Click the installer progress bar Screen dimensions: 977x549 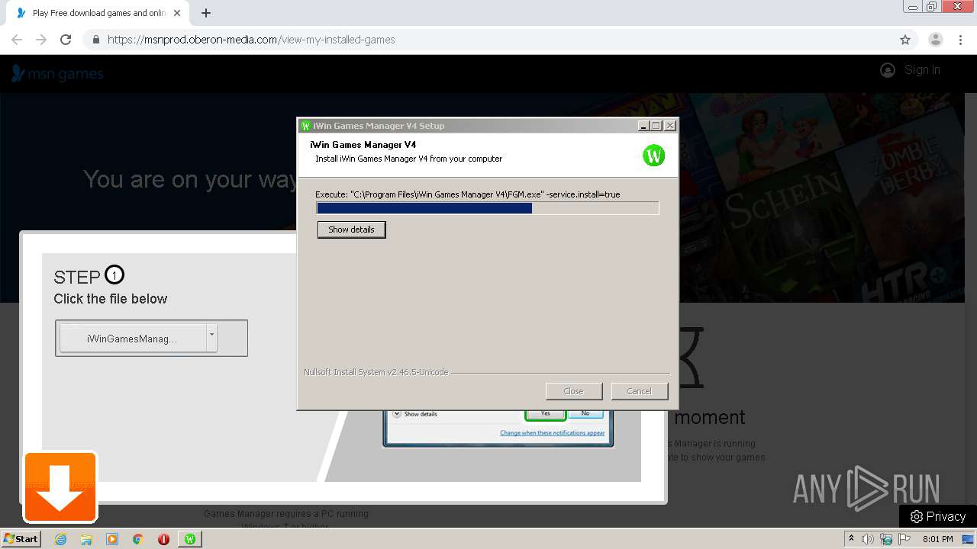pyautogui.click(x=488, y=208)
